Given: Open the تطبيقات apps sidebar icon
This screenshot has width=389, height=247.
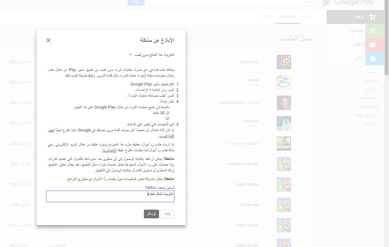Looking at the screenshot, I should tap(372, 30).
